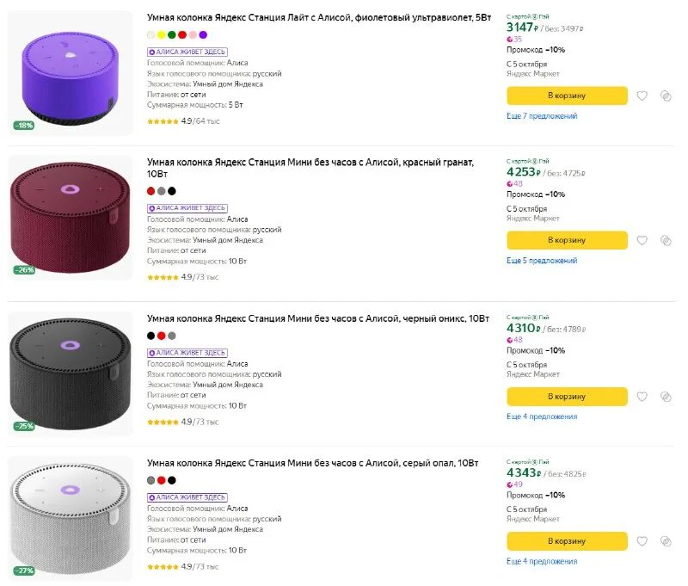Select the green color swatch for Станция Лайт
The width and height of the screenshot is (688, 586).
click(172, 34)
